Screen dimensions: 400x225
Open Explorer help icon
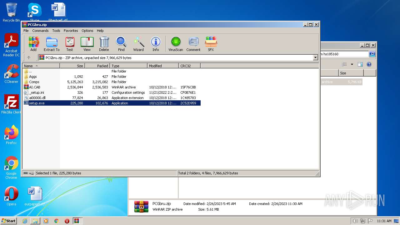(x=369, y=64)
